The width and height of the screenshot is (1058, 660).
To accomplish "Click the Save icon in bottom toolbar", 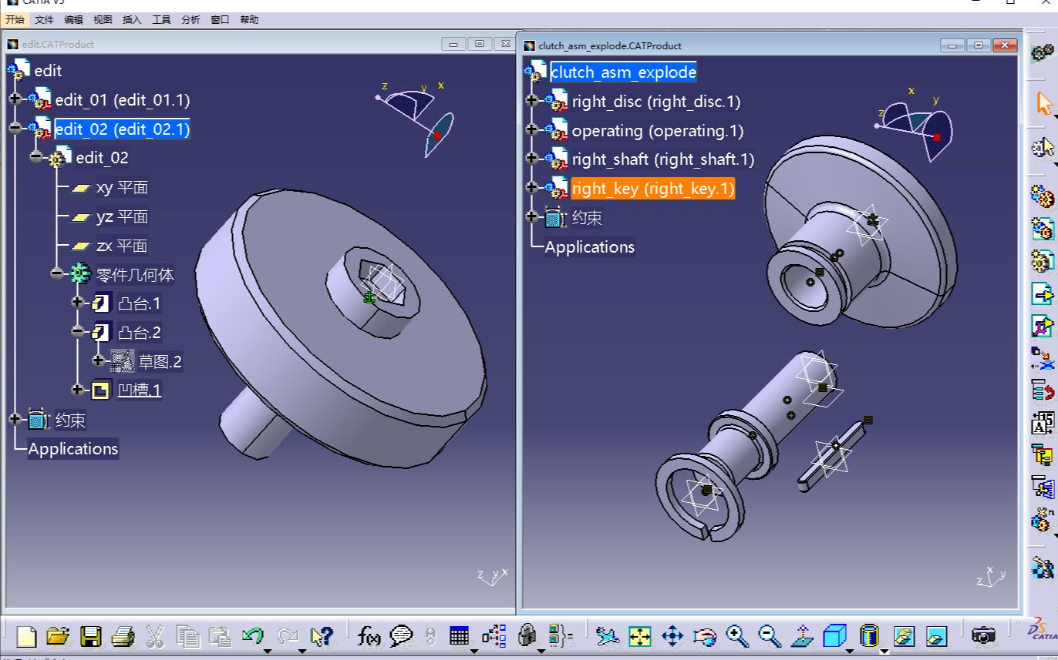I will pyautogui.click(x=91, y=636).
